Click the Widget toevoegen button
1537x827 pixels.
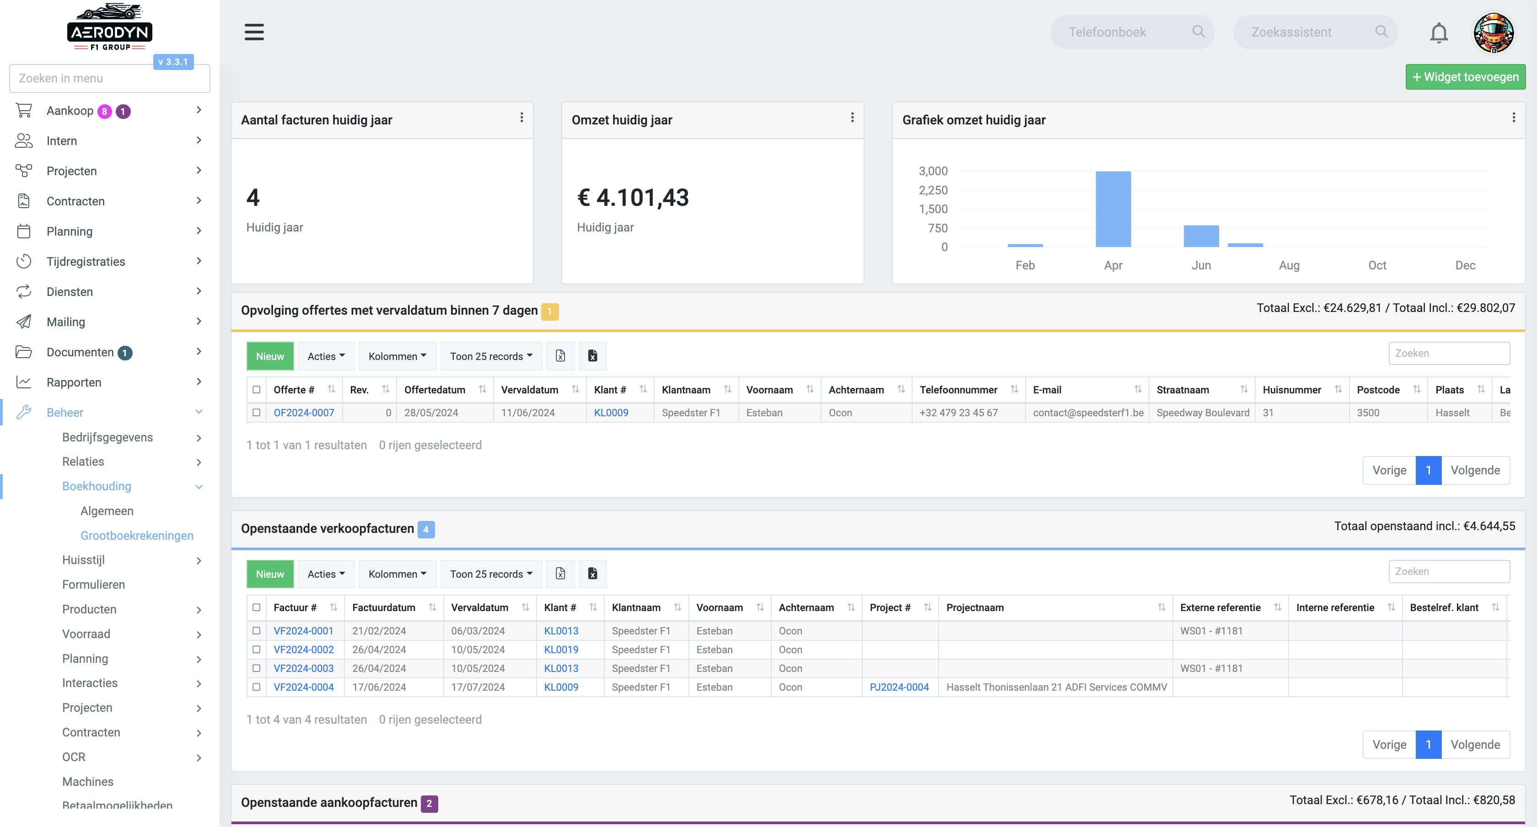[x=1465, y=77]
